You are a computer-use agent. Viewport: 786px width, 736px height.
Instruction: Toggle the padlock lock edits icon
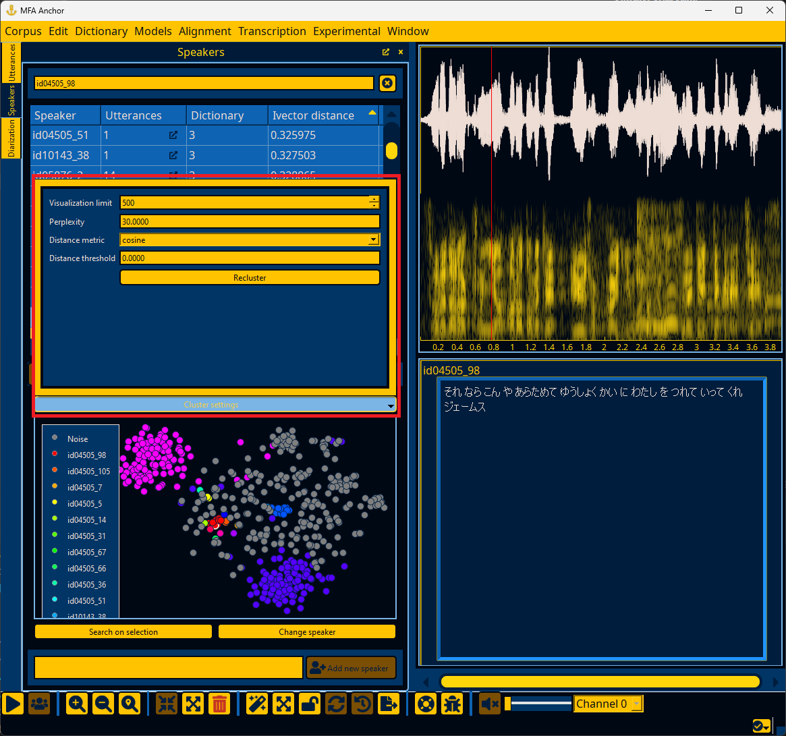point(310,704)
